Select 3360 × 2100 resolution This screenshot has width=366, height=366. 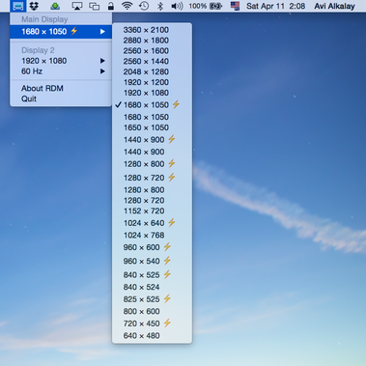(152, 30)
